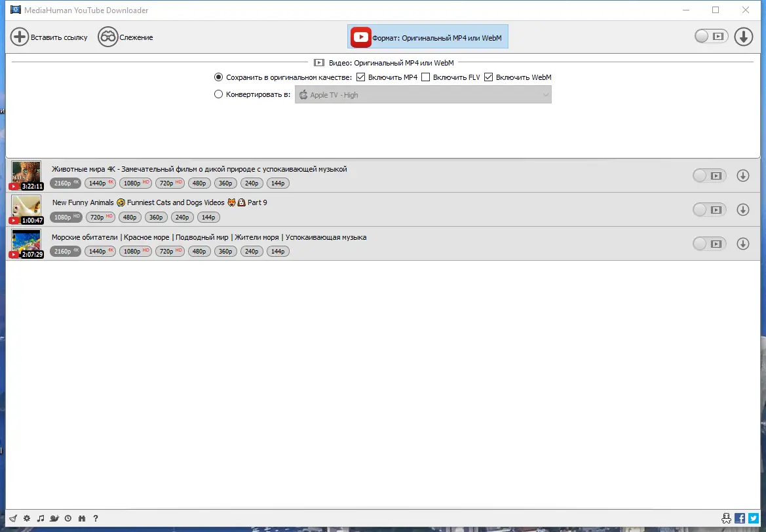This screenshot has height=532, width=766.
Task: Pick 2160p for Морские обитатели video
Action: (x=66, y=252)
